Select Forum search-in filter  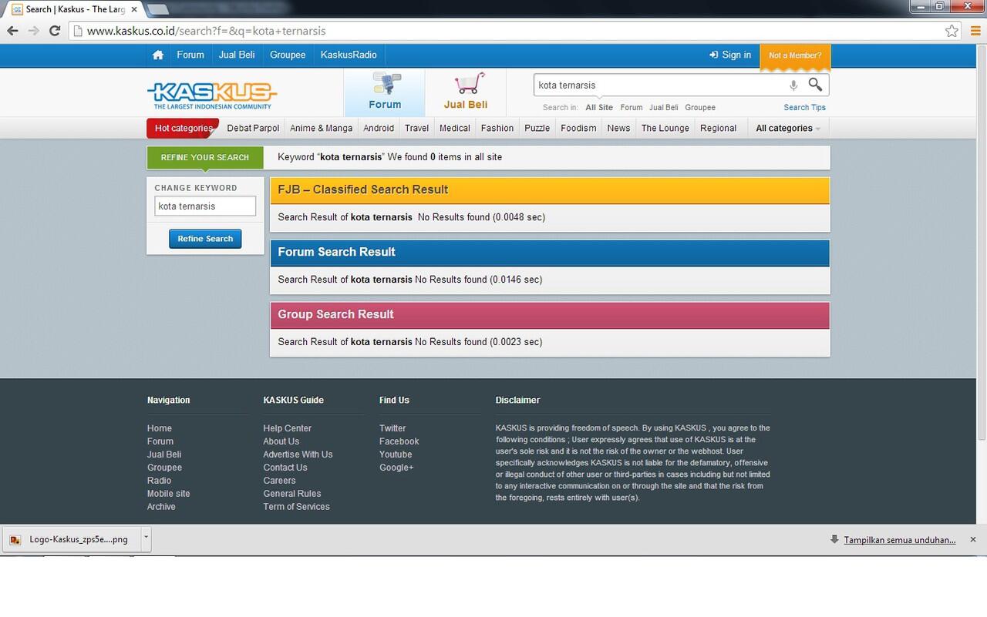click(632, 108)
